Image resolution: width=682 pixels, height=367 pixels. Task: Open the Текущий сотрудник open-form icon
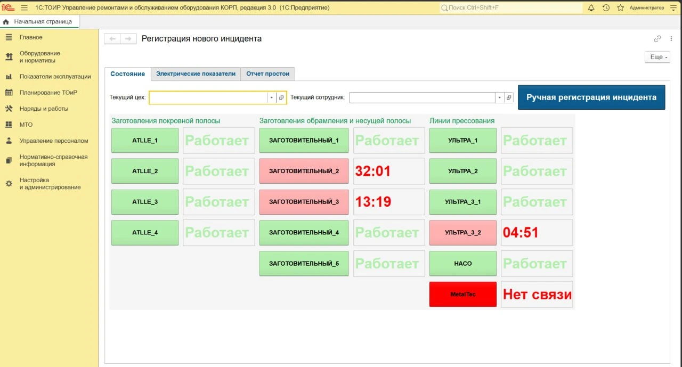tap(508, 97)
